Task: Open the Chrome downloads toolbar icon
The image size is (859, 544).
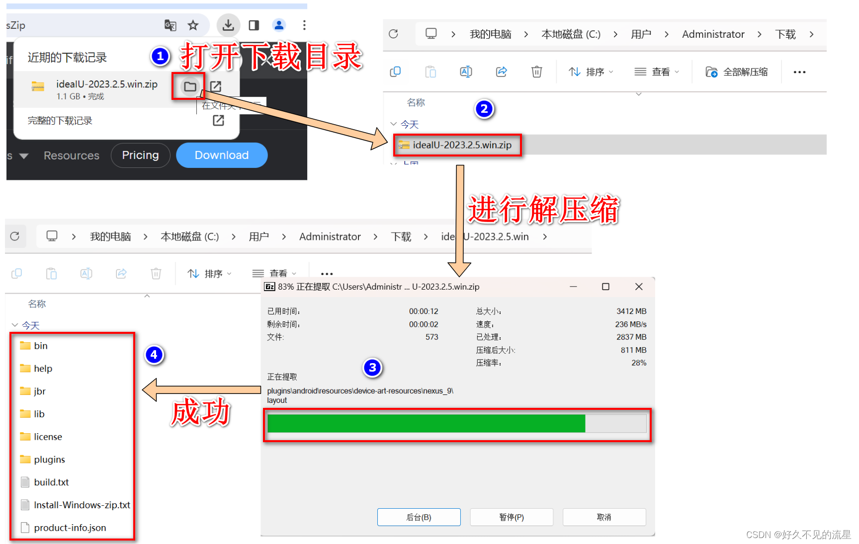Action: coord(228,25)
